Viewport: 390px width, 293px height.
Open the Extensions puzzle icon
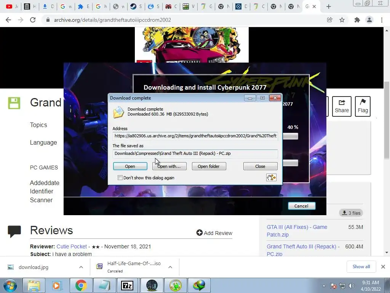pos(357,20)
